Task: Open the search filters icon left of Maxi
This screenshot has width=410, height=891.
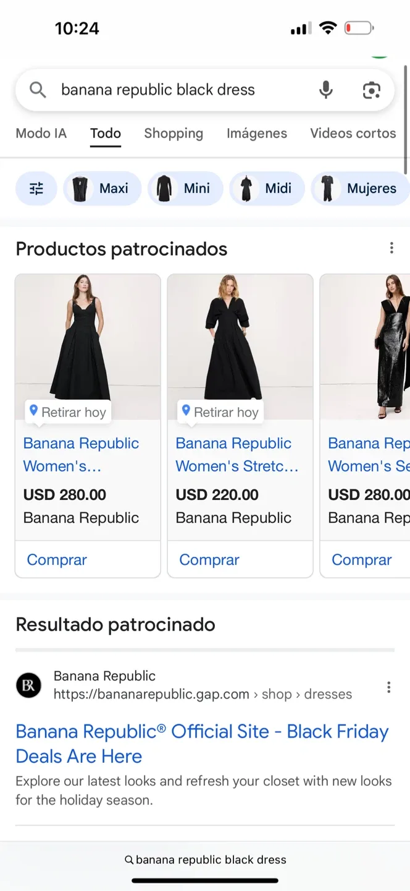Action: point(36,188)
